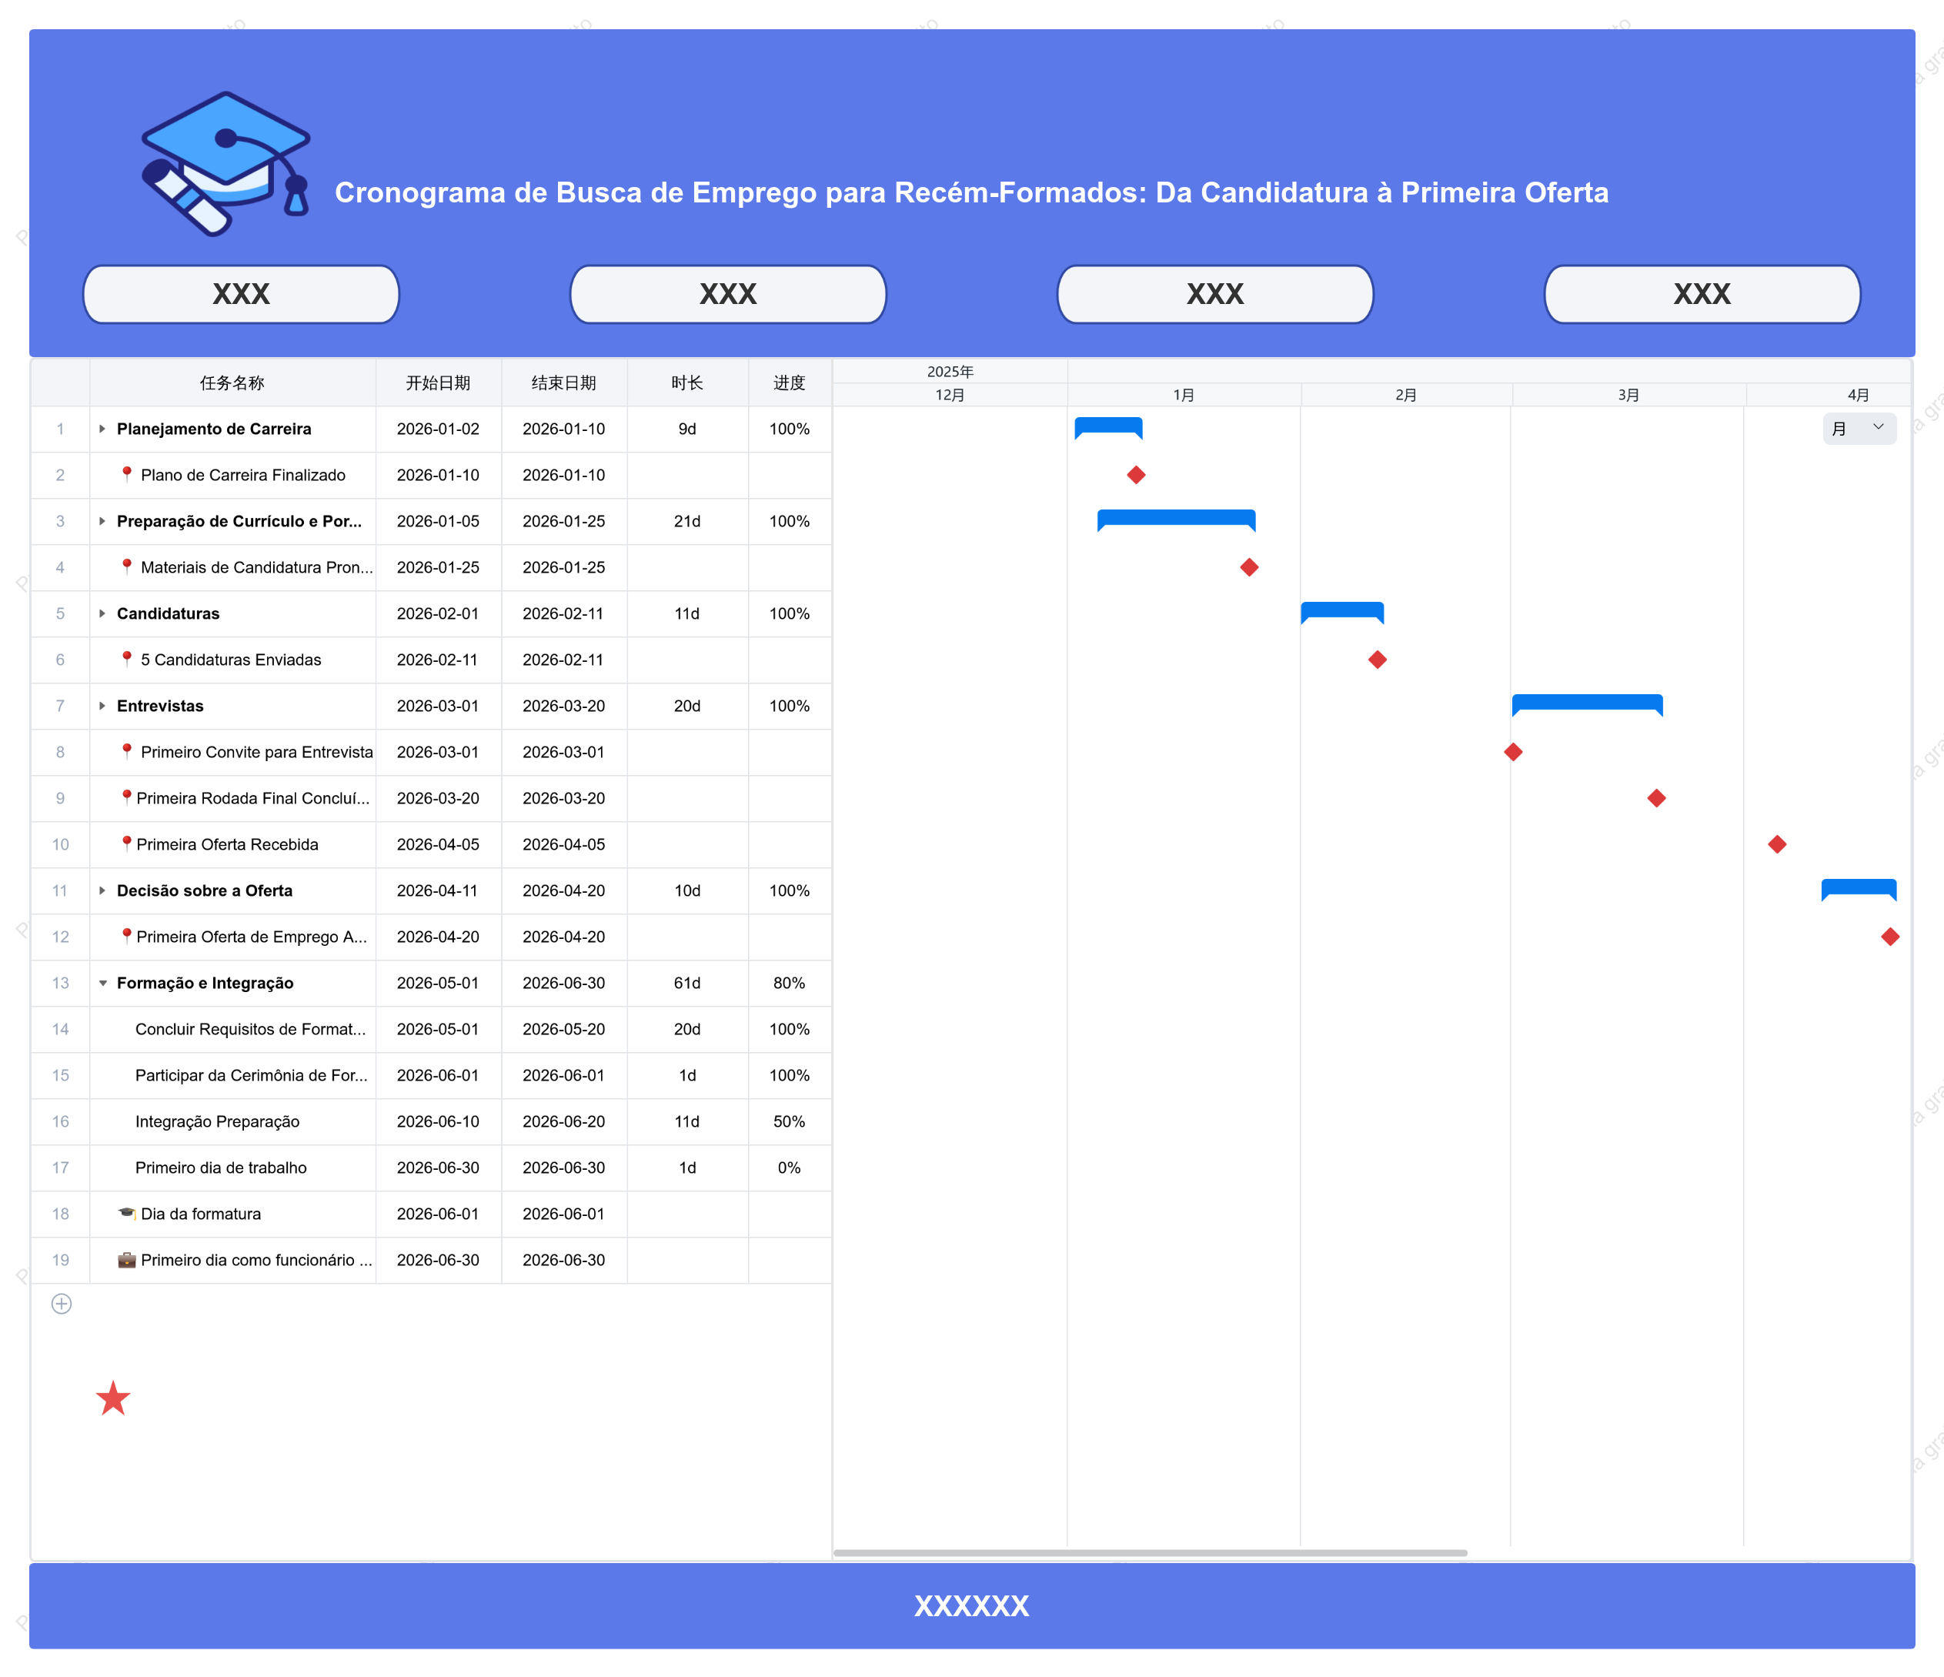The width and height of the screenshot is (1944, 1677).
Task: Click the 3月 month header in timeline
Action: click(x=1628, y=395)
